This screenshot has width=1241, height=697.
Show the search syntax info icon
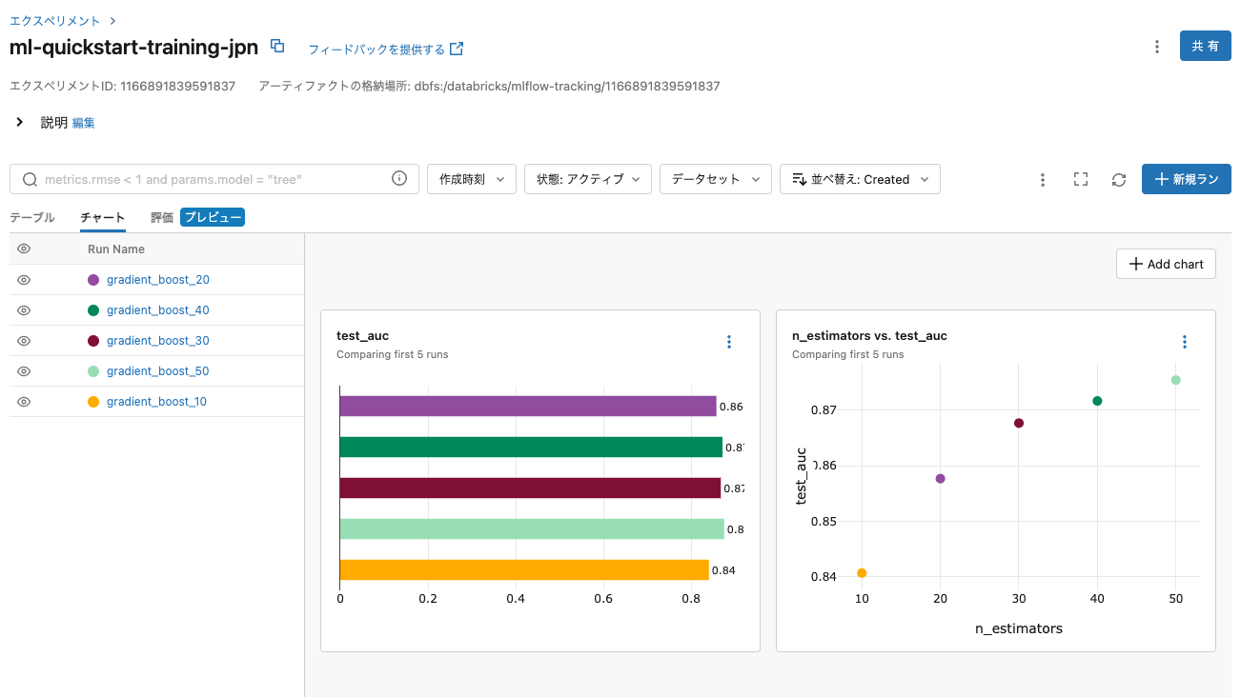[399, 178]
